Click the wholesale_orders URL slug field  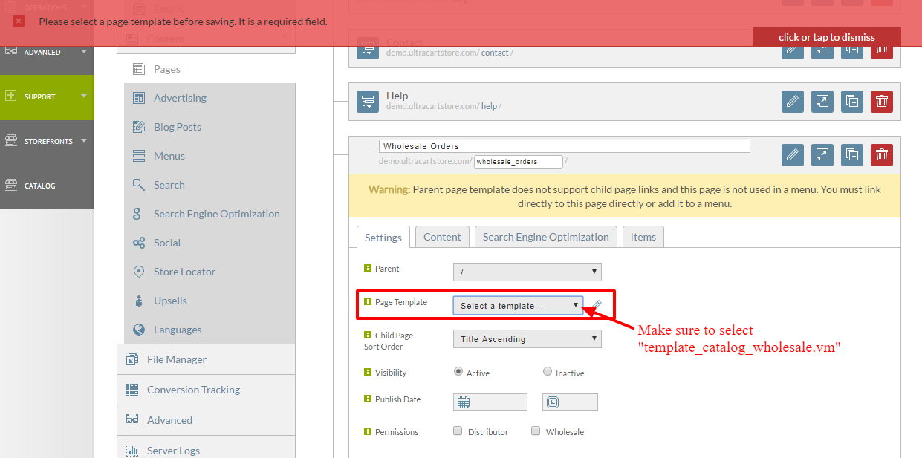click(x=519, y=161)
